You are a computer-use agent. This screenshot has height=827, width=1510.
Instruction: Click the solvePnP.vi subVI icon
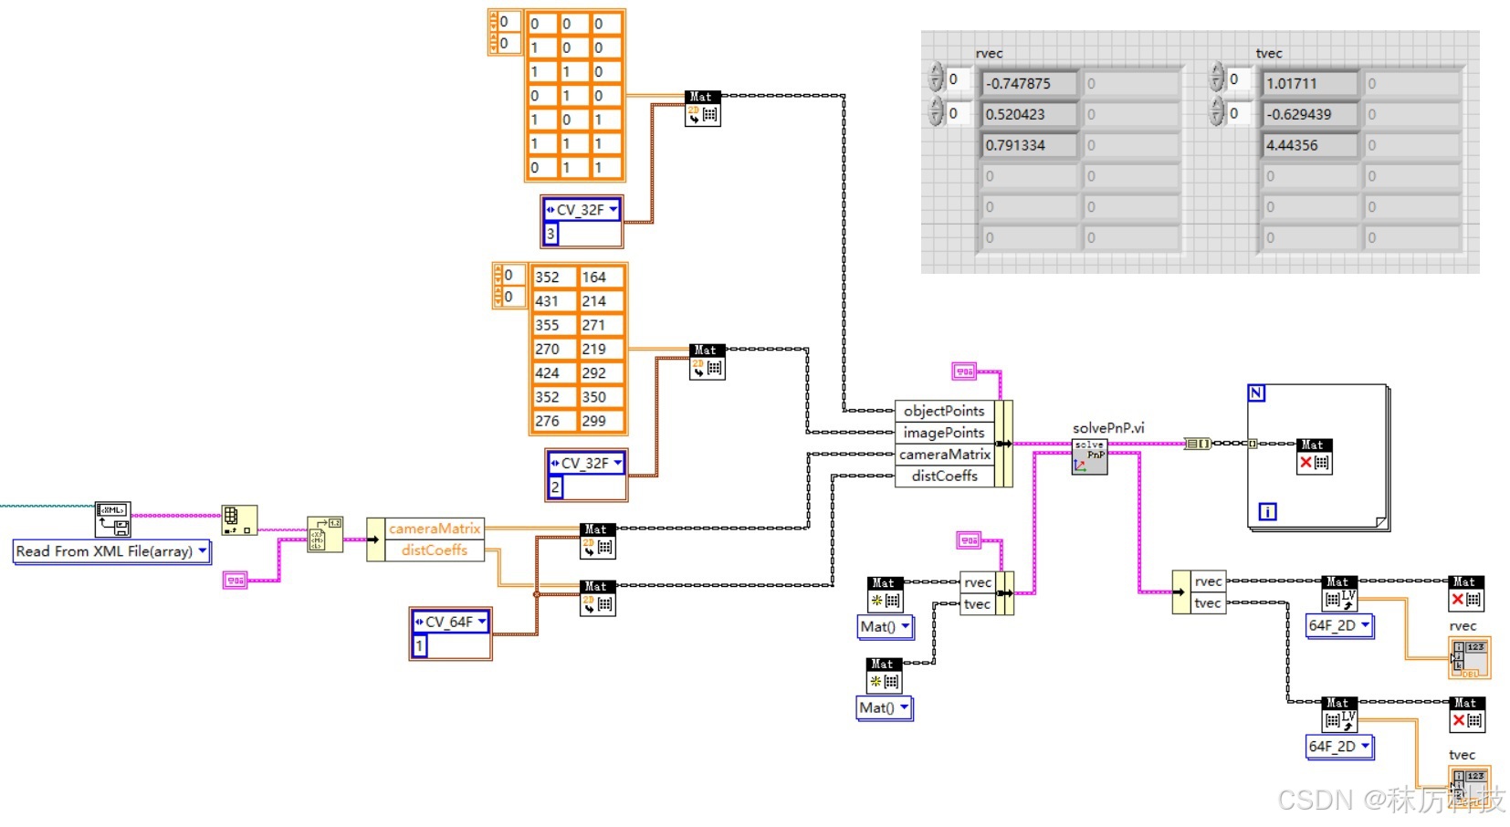pyautogui.click(x=1089, y=456)
